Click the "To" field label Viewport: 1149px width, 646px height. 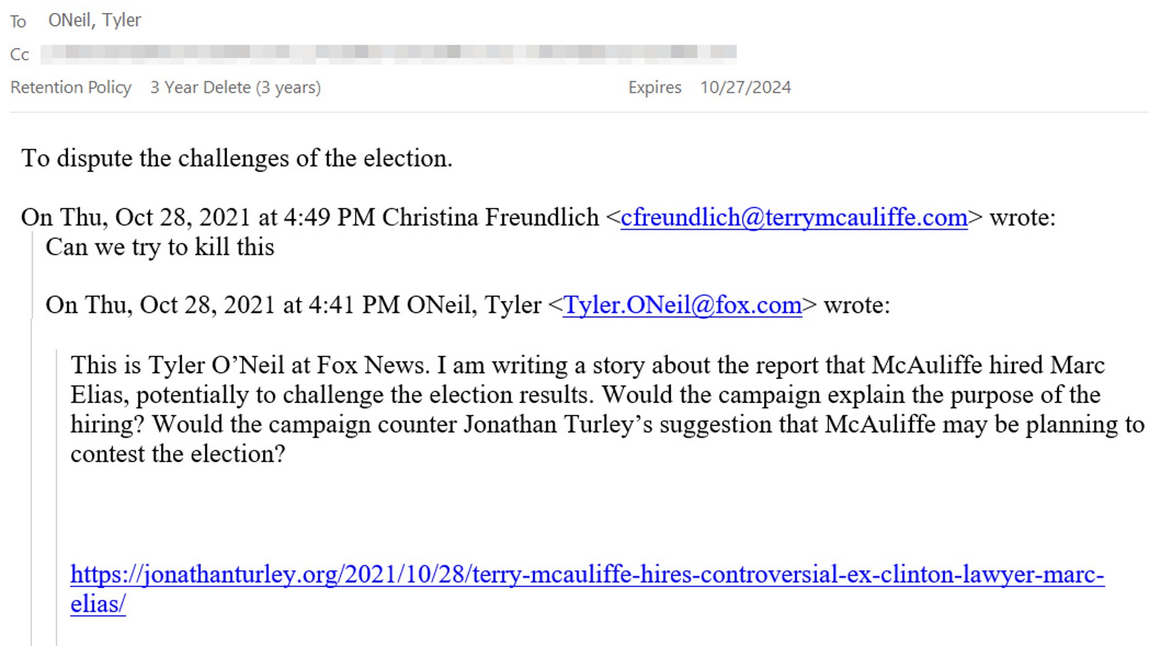coord(18,22)
